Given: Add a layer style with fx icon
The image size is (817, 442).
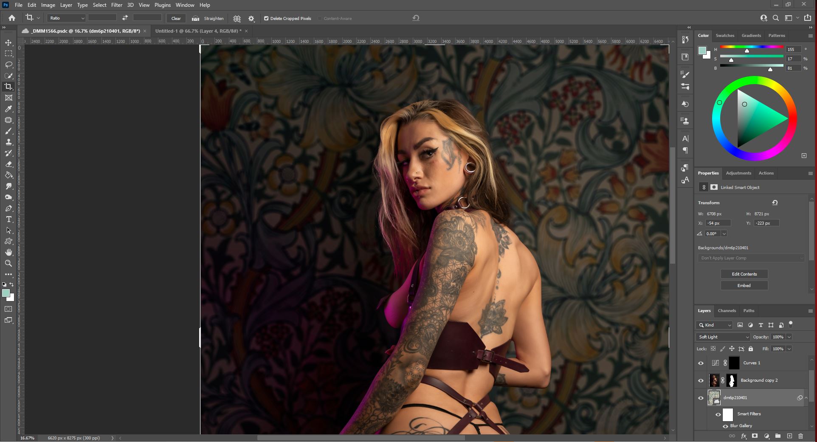Looking at the screenshot, I should (744, 436).
